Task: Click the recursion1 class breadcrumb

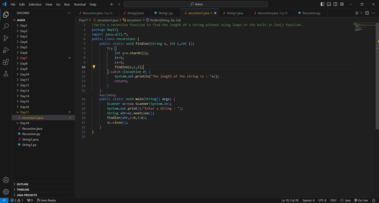Action: (132, 20)
